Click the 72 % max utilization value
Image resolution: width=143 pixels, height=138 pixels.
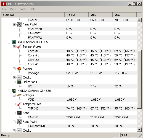[118, 86]
